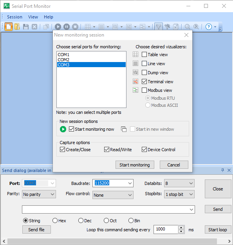233x245 pixels.
Task: Click the Start monitoring button
Action: pos(135,165)
